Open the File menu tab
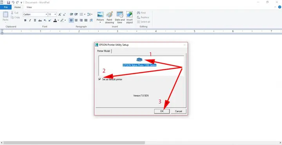Viewport: 282px width, 145px height. pos(6,7)
